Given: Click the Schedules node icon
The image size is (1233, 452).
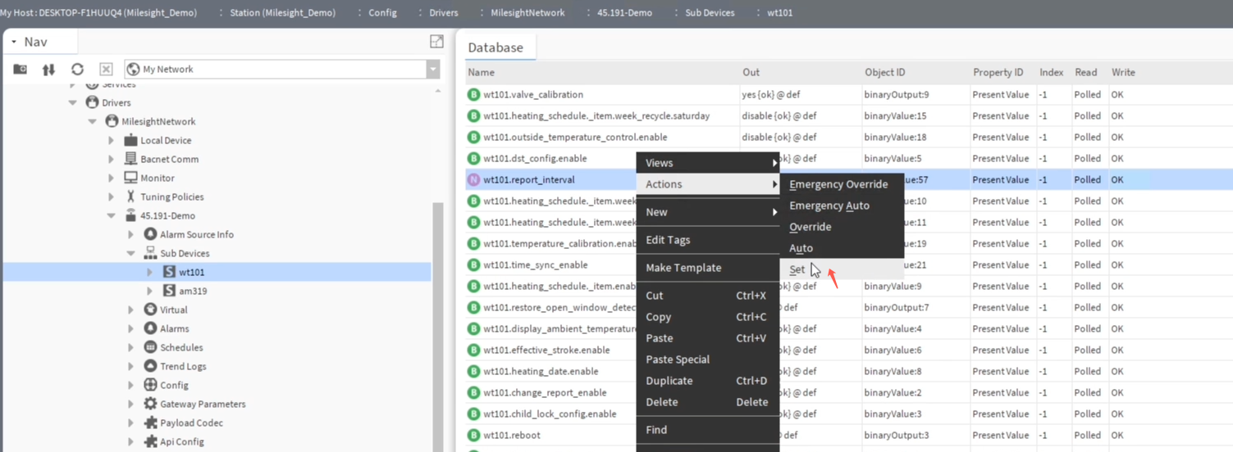Looking at the screenshot, I should (x=150, y=347).
